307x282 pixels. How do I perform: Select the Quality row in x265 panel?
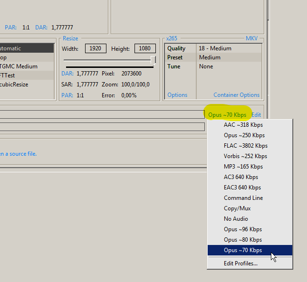[x=213, y=48]
